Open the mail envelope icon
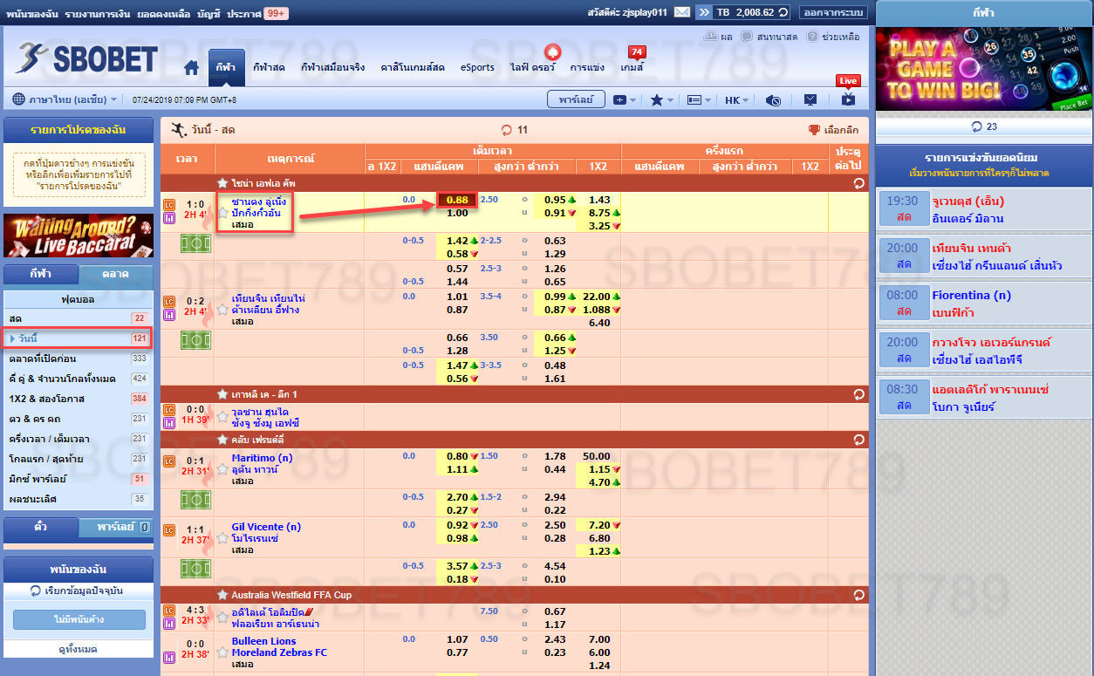 (681, 12)
